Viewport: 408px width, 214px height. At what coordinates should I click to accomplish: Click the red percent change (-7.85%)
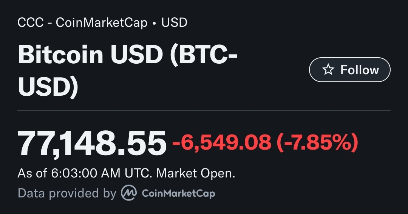point(318,142)
